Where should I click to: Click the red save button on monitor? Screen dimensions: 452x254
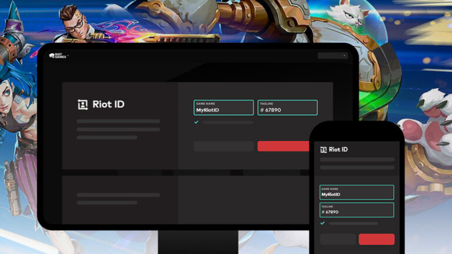tap(283, 146)
